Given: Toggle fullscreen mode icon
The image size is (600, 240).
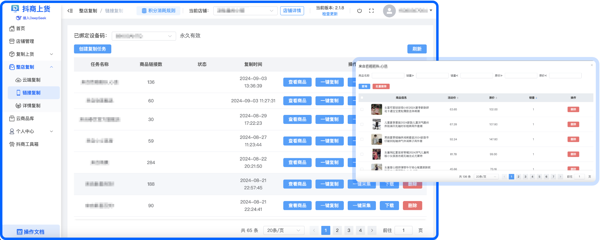Looking at the screenshot, I should [x=371, y=11].
